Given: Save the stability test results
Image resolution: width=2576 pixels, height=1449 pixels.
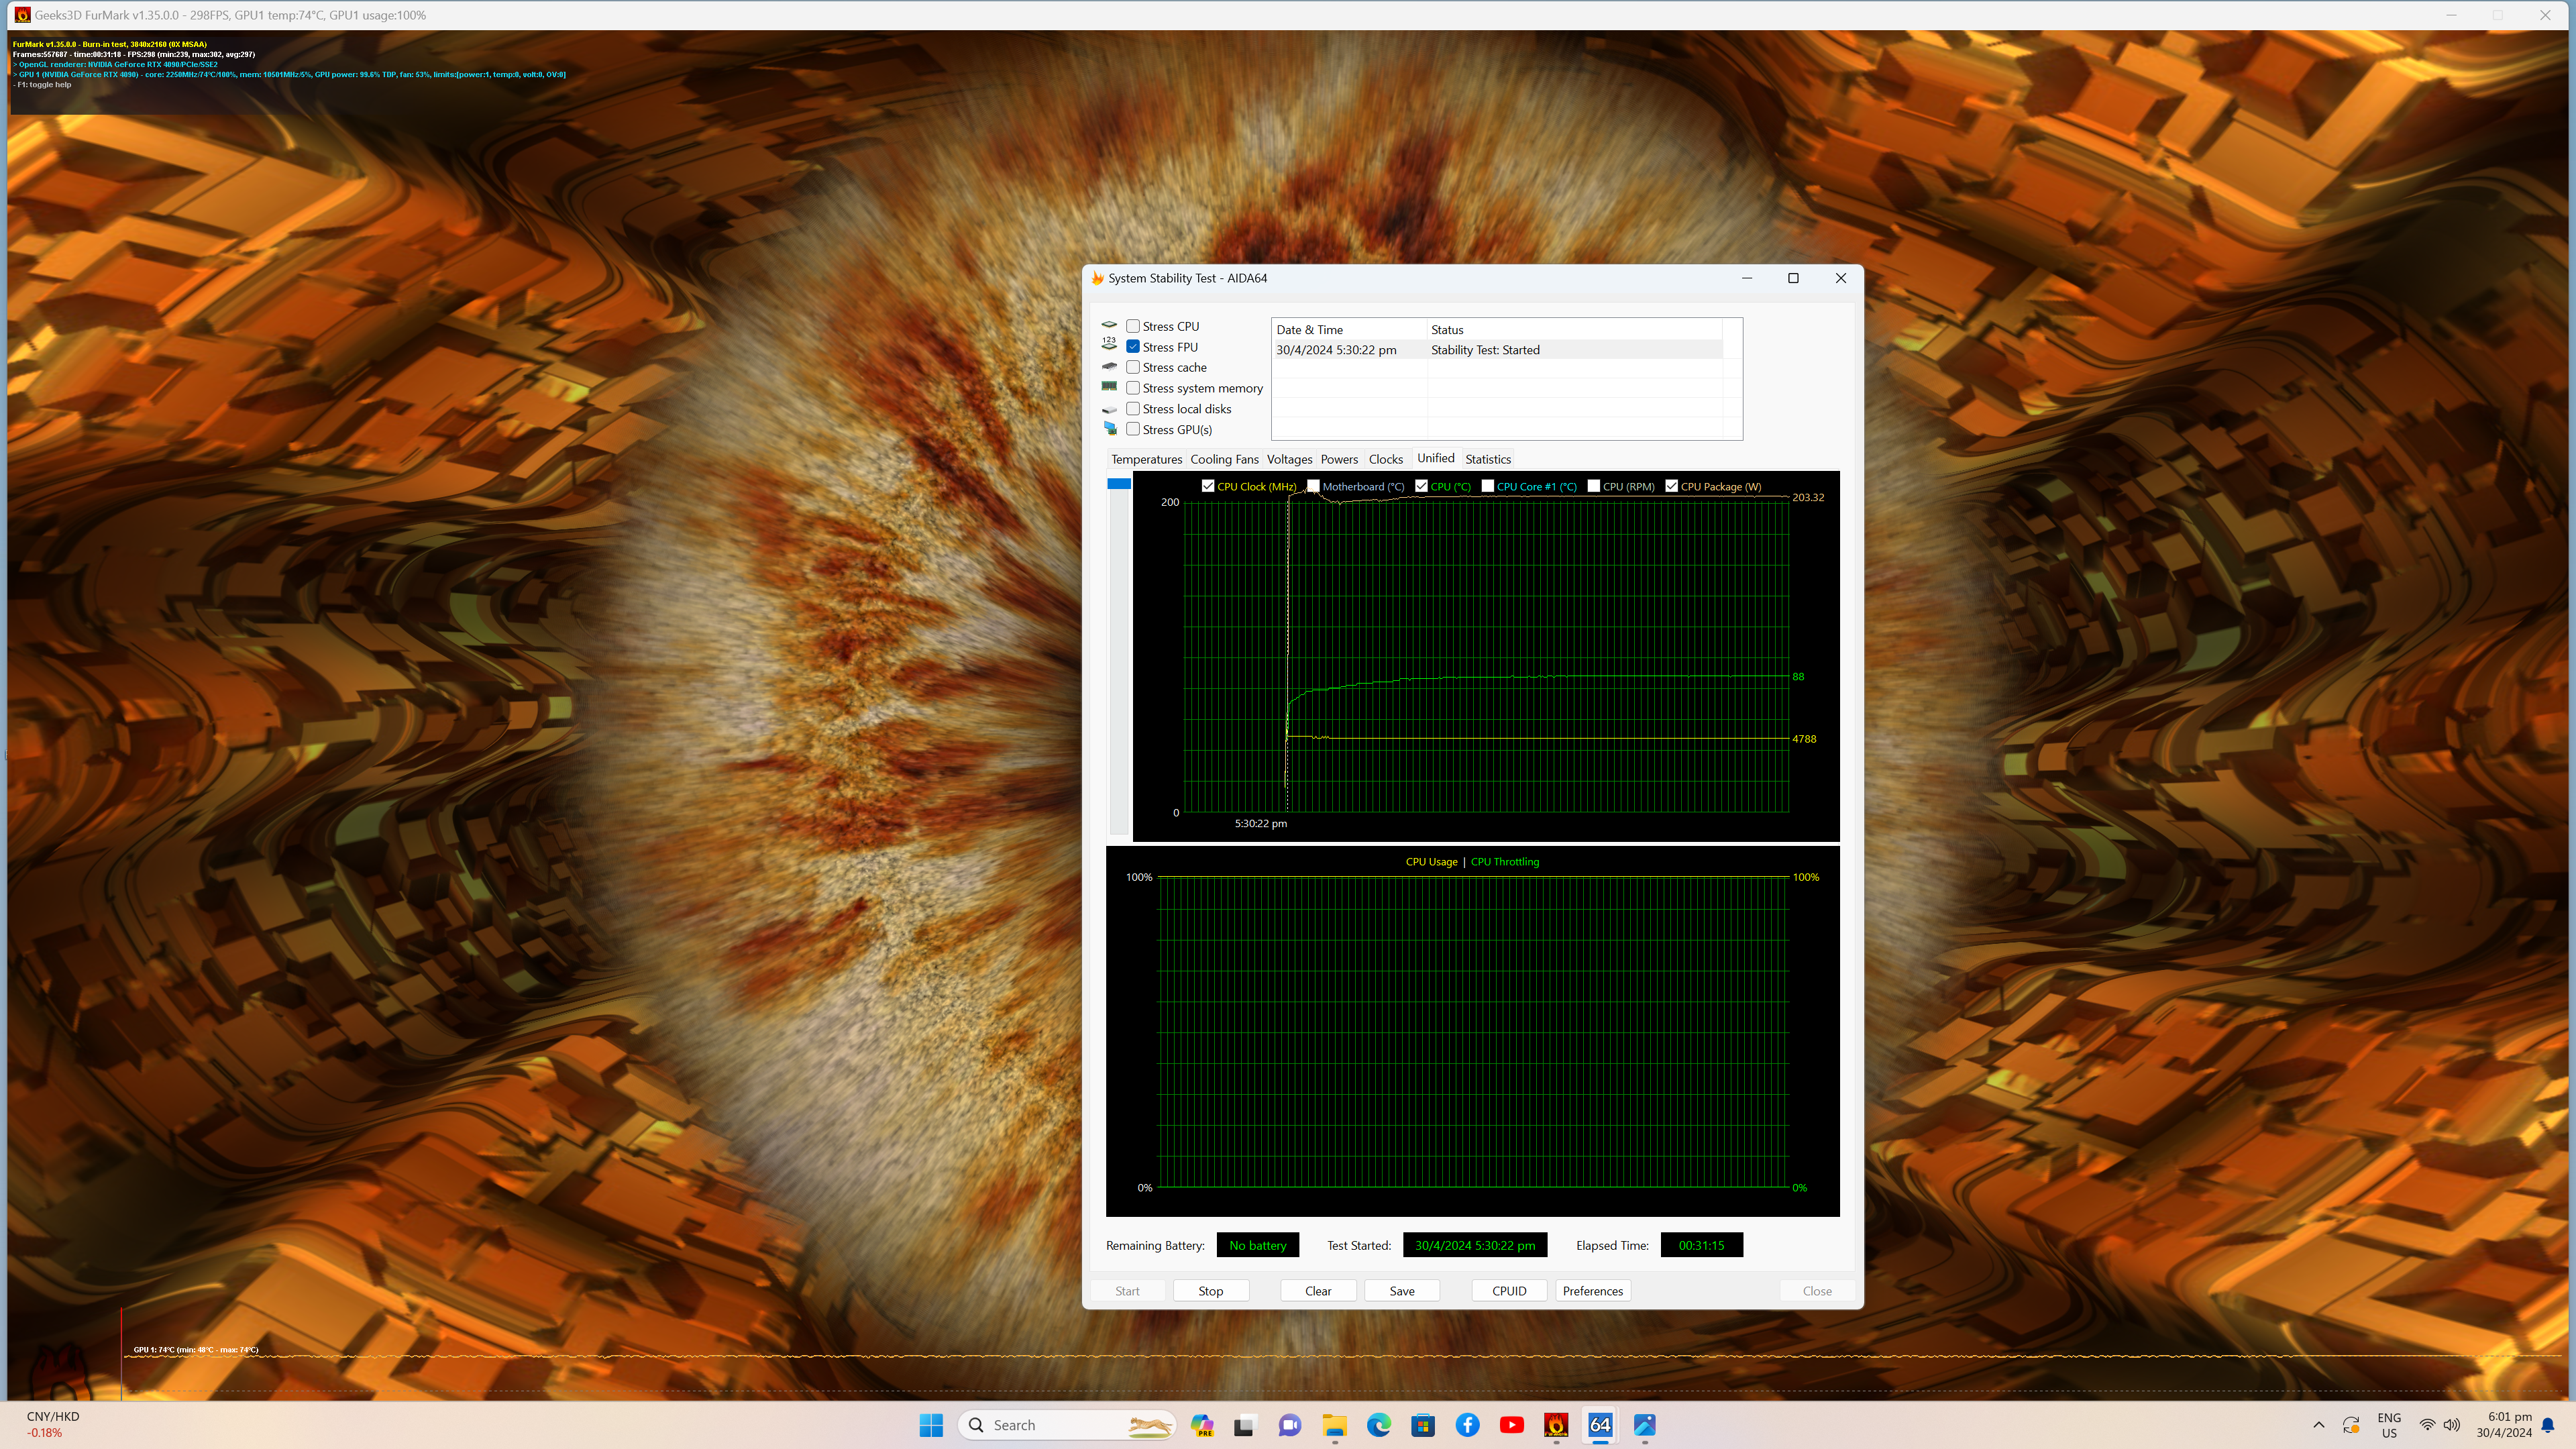Looking at the screenshot, I should coord(1402,1291).
